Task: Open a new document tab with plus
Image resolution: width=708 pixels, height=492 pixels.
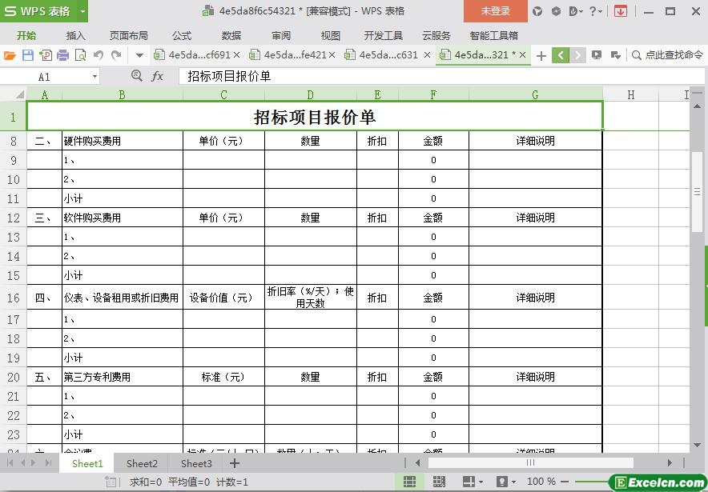Action: 541,55
